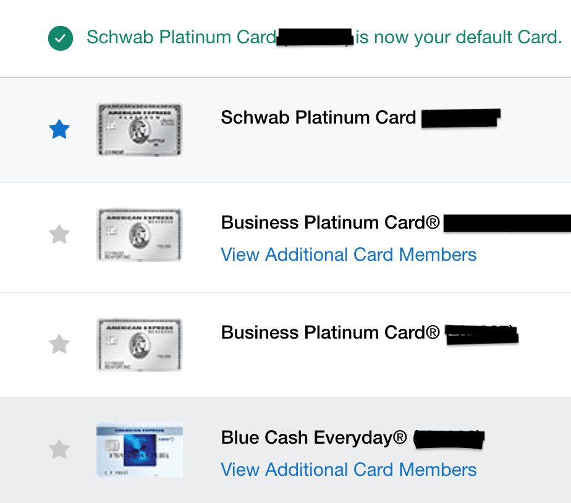Click redacted number beside Schwab Platinum Card row
Viewport: 571px width, 503px height.
[x=460, y=117]
